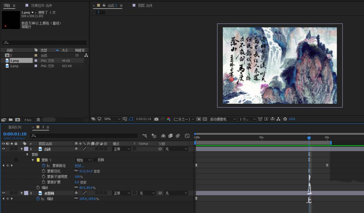Click the yellow color swatch of 蒙版 1

(38, 160)
